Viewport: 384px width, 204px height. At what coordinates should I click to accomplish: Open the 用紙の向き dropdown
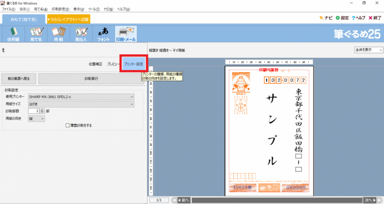(37, 119)
